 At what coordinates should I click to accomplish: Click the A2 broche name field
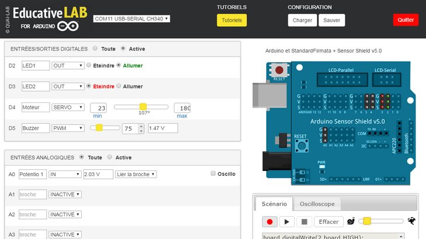click(x=33, y=215)
